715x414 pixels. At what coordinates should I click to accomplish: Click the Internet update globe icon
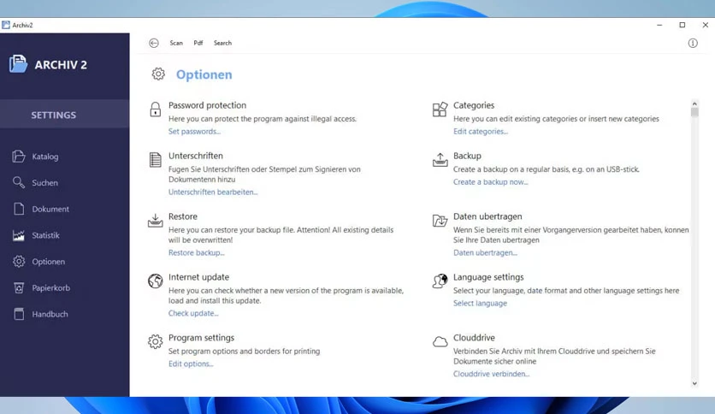[155, 281]
